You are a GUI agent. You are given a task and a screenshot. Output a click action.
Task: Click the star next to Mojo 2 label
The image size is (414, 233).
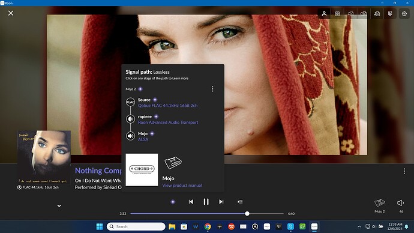click(x=140, y=89)
